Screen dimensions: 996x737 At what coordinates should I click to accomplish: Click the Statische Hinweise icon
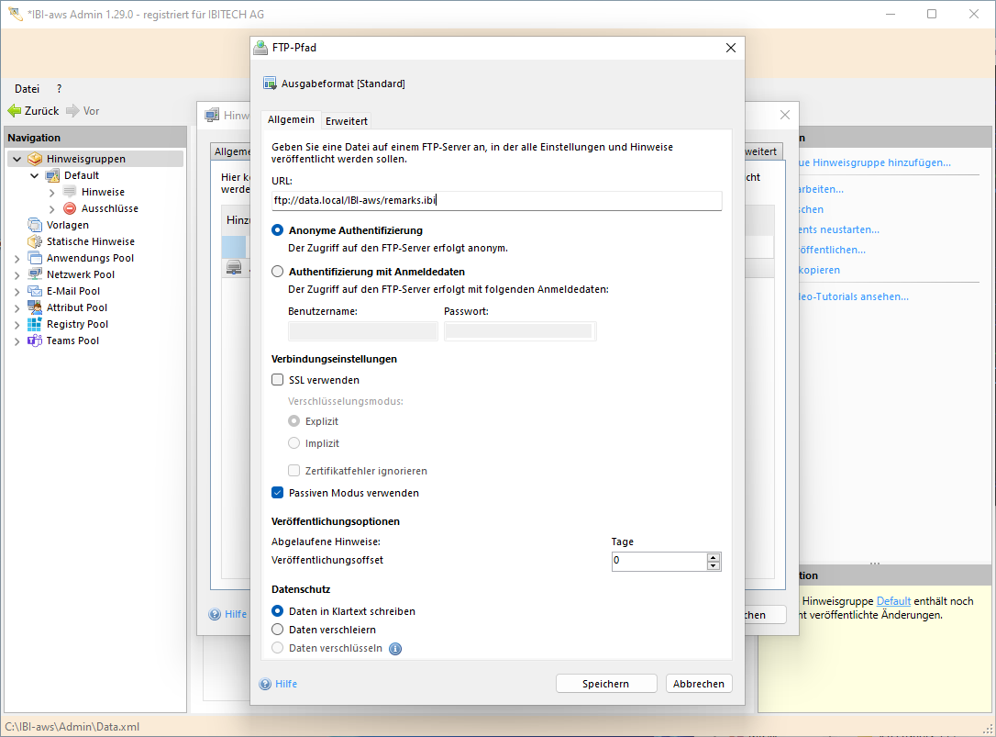(35, 241)
